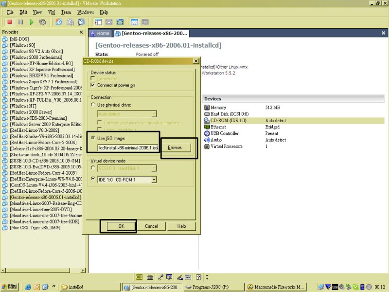389x292 pixels.
Task: Switch to the Home tab
Action: [x=100, y=33]
